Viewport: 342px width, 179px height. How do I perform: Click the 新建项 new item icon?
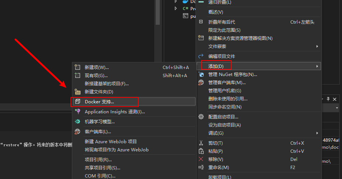77,67
